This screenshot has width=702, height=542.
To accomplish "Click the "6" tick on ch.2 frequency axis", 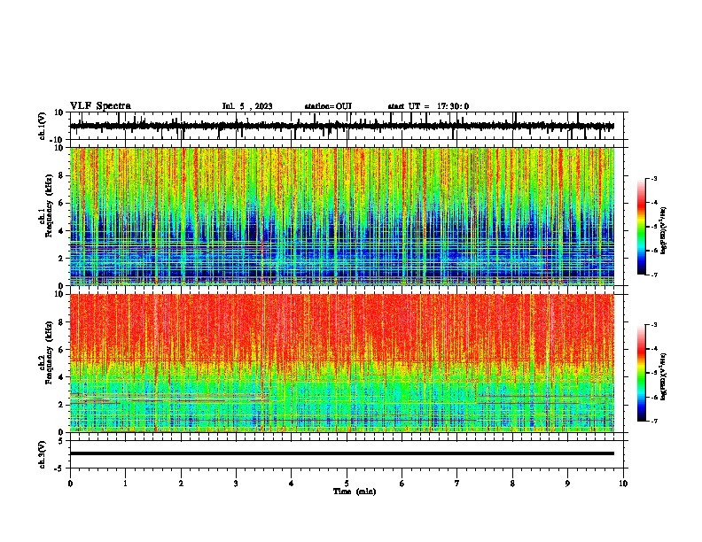I will (61, 350).
